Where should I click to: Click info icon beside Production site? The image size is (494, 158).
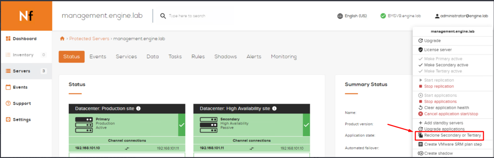click(x=139, y=109)
